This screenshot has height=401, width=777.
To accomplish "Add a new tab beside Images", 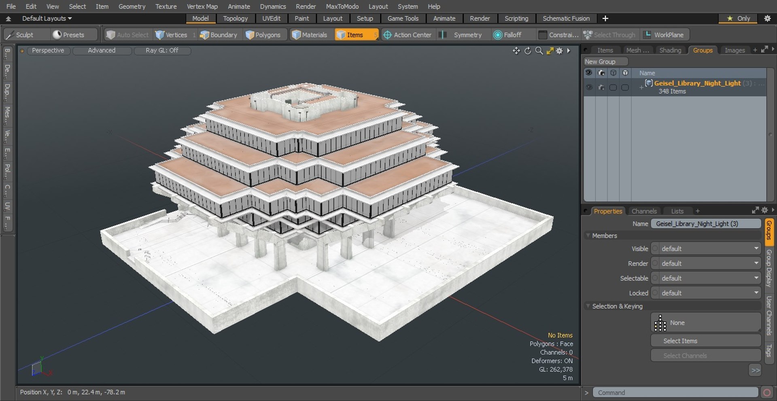I will pyautogui.click(x=755, y=50).
